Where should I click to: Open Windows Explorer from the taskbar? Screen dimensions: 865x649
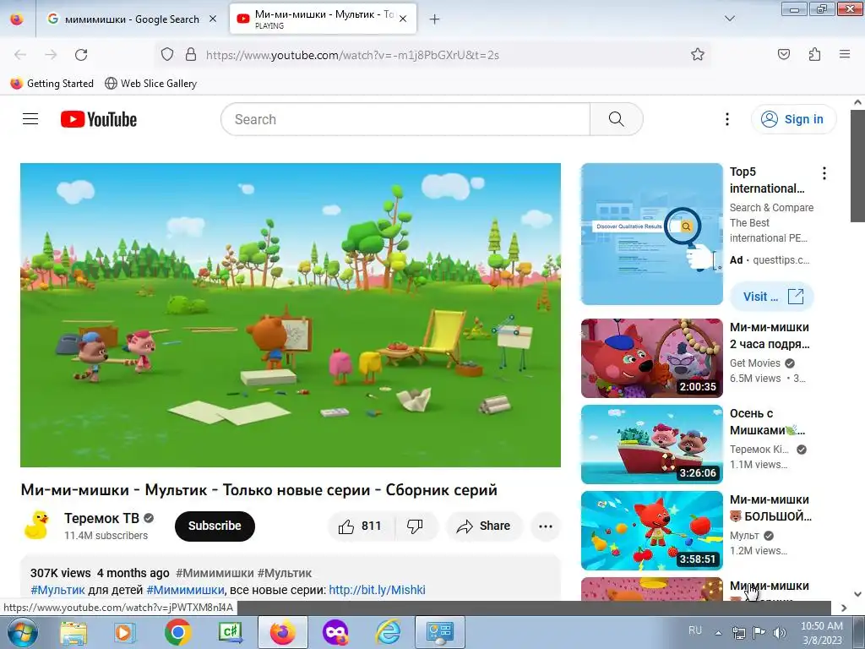[74, 632]
